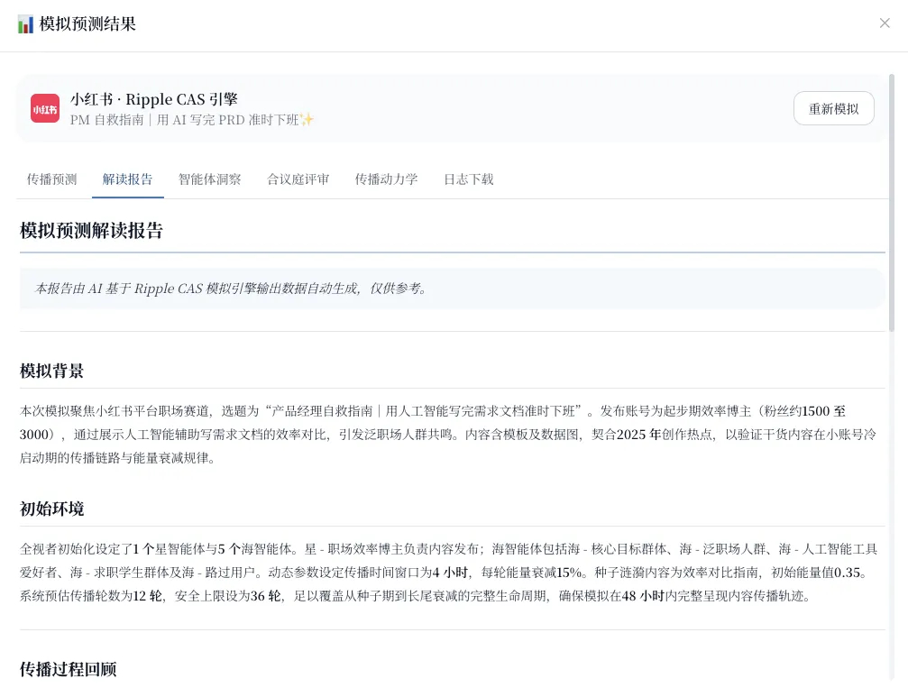
Task: Select the 解读报告 tab
Action: tap(127, 179)
